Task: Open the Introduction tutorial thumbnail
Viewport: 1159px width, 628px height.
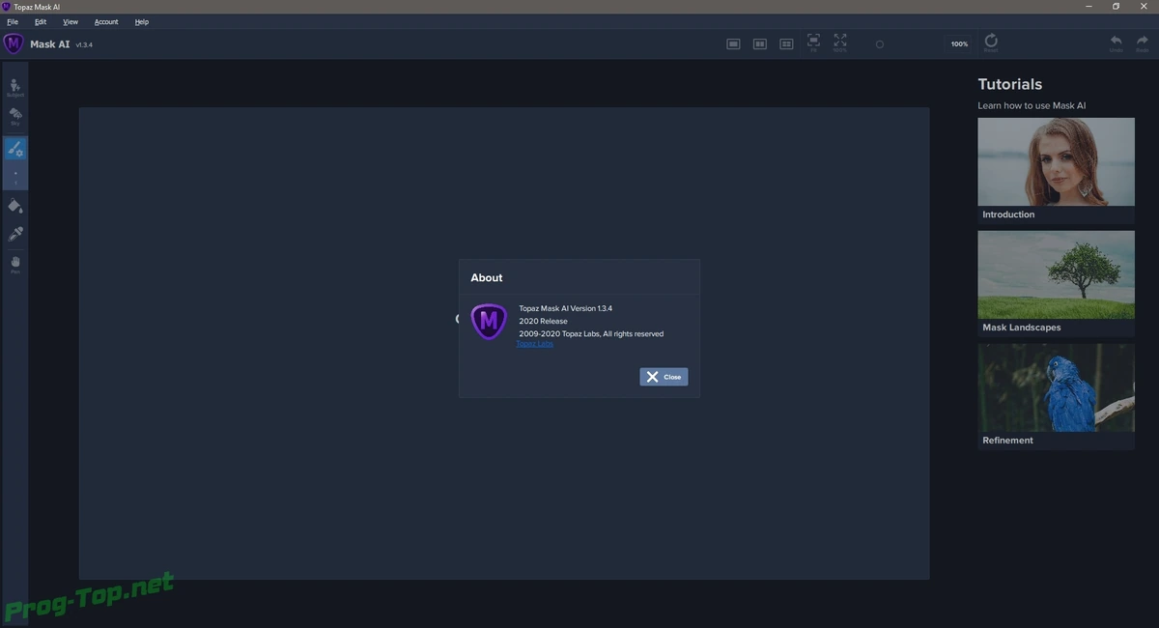Action: pos(1056,161)
